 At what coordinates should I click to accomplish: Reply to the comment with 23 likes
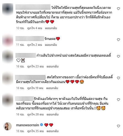[x=53, y=66]
